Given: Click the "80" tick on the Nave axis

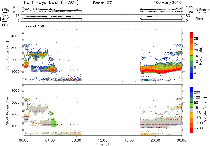Looking at the screenshot, I should [x=188, y=16].
